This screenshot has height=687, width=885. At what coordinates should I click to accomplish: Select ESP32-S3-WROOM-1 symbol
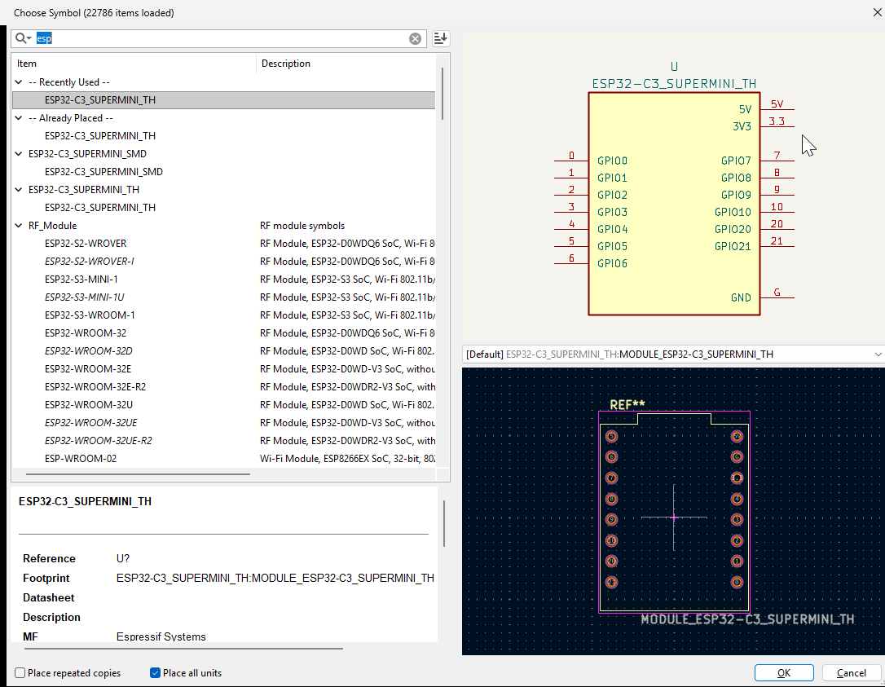tap(90, 315)
